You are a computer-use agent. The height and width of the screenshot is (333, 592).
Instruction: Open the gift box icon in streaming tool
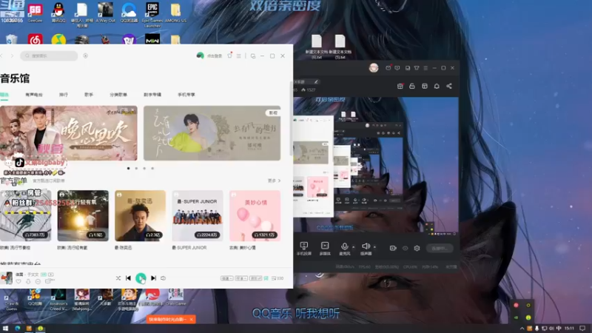point(400,86)
